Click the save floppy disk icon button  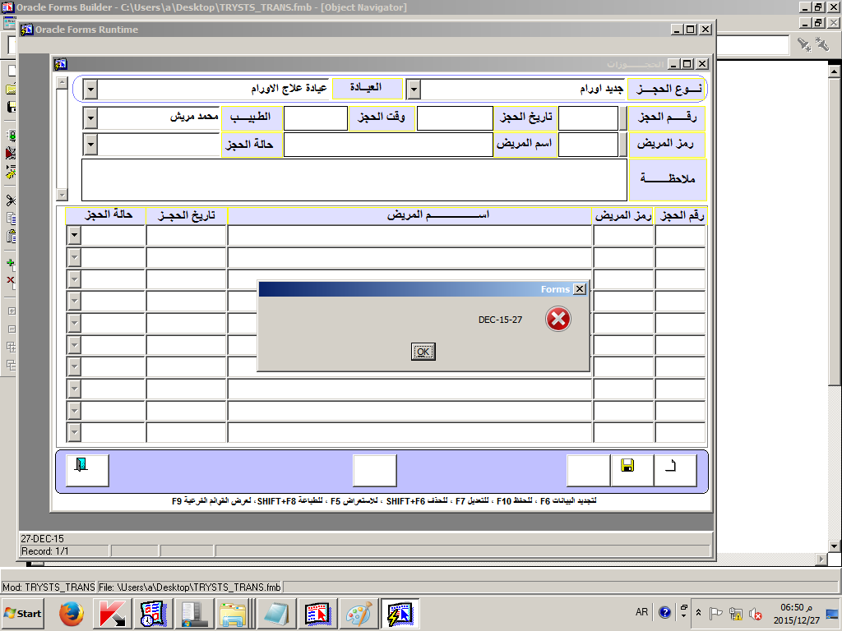click(x=631, y=470)
